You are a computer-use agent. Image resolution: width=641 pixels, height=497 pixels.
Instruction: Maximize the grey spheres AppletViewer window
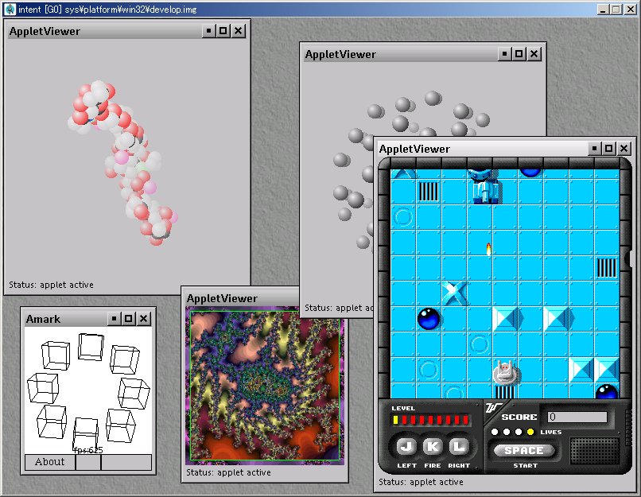tap(519, 54)
